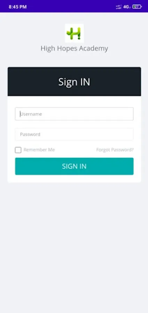Image resolution: width=148 pixels, height=313 pixels.
Task: Tap the dark Sign IN header banner
Action: coord(74,82)
